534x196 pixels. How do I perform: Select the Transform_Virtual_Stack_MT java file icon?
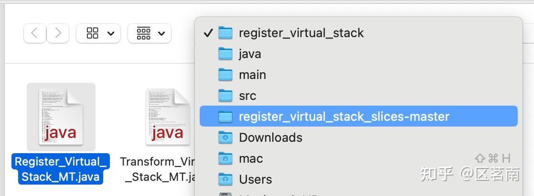(x=168, y=117)
